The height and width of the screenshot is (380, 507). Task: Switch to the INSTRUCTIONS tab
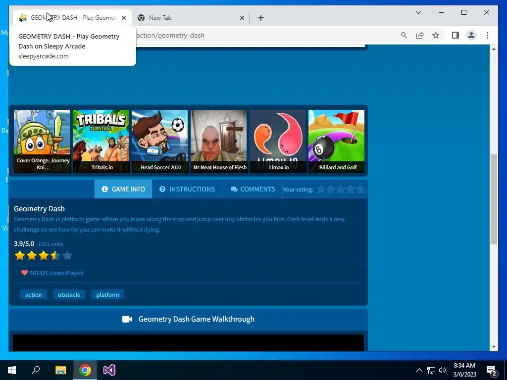[187, 189]
